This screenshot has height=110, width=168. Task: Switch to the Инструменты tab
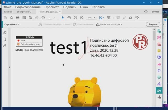pyautogui.click(x=24, y=12)
